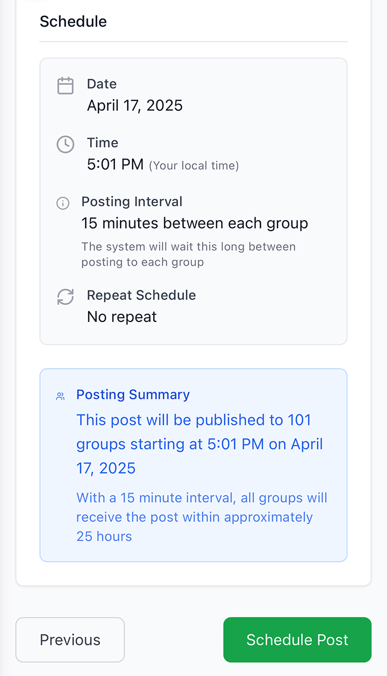Click the calendar icon next to Date
The width and height of the screenshot is (387, 676).
(65, 85)
